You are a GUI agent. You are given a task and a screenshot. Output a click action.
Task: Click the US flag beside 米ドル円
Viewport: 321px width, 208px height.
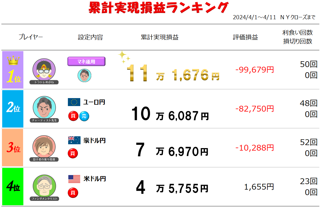tap(74, 179)
